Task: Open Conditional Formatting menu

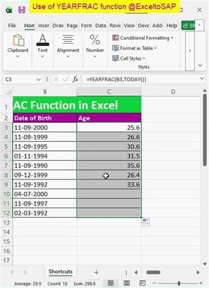Action: point(142,38)
